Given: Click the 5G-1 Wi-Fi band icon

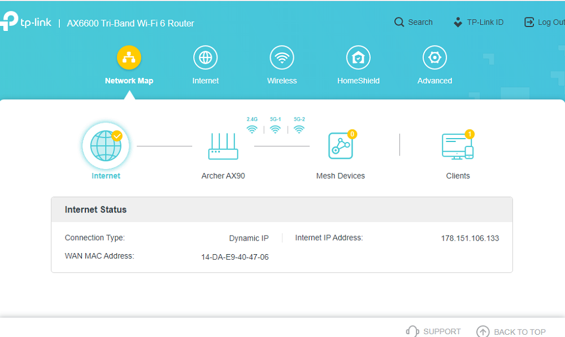Looking at the screenshot, I should (x=275, y=130).
